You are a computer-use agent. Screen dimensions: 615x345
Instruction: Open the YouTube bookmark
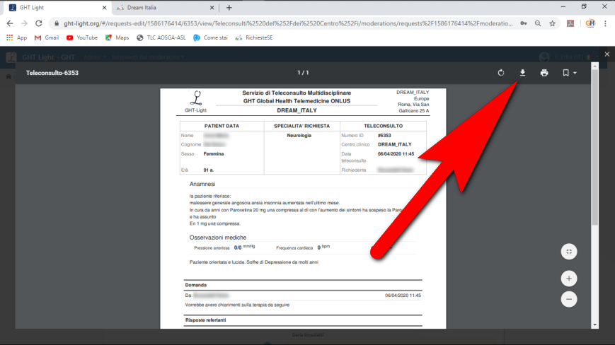[82, 37]
